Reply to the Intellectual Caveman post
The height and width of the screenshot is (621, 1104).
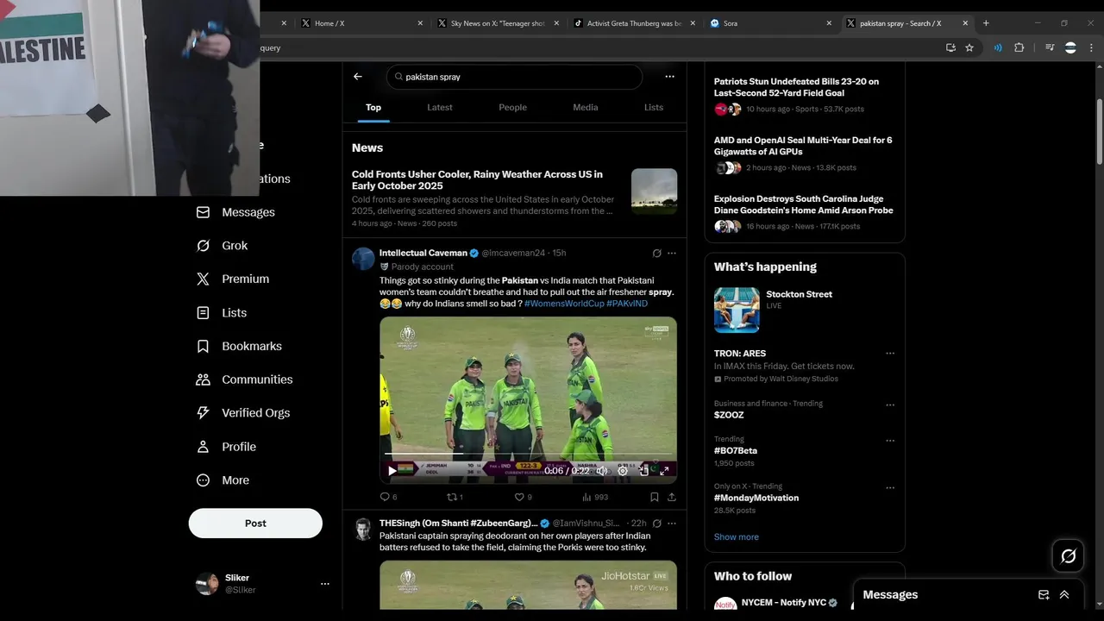point(388,497)
